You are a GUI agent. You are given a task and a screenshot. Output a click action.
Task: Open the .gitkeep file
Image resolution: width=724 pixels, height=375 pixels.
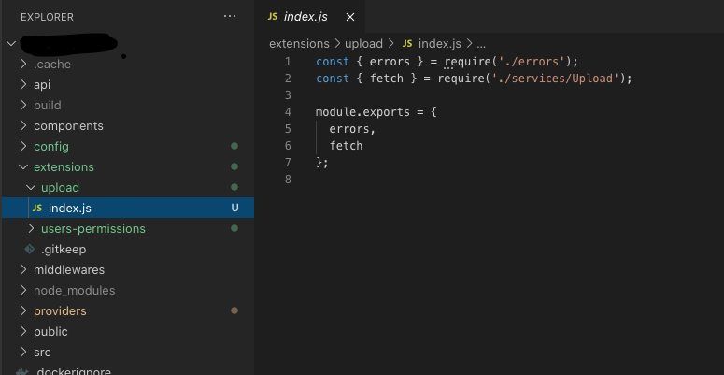click(64, 250)
